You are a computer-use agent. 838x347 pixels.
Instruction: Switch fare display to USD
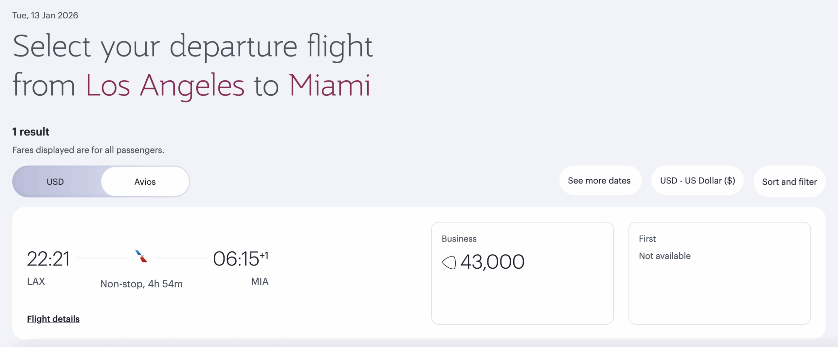(x=55, y=182)
